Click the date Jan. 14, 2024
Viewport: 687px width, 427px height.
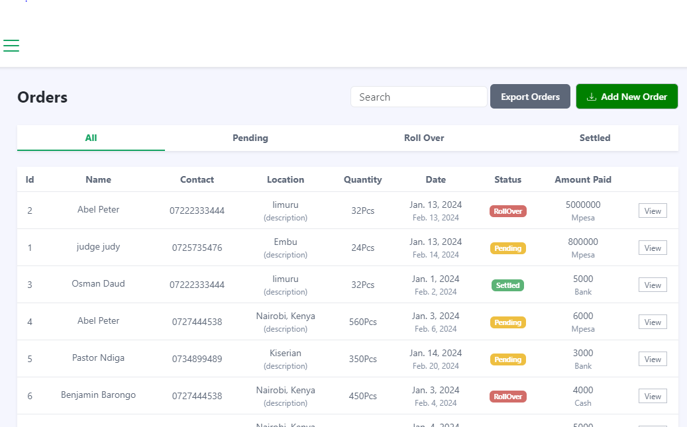pyautogui.click(x=435, y=353)
